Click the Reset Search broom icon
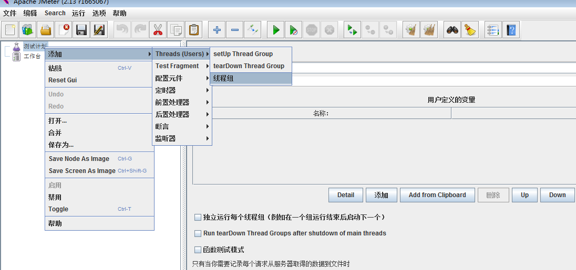Screen dimensions: 576x270 pos(470,30)
